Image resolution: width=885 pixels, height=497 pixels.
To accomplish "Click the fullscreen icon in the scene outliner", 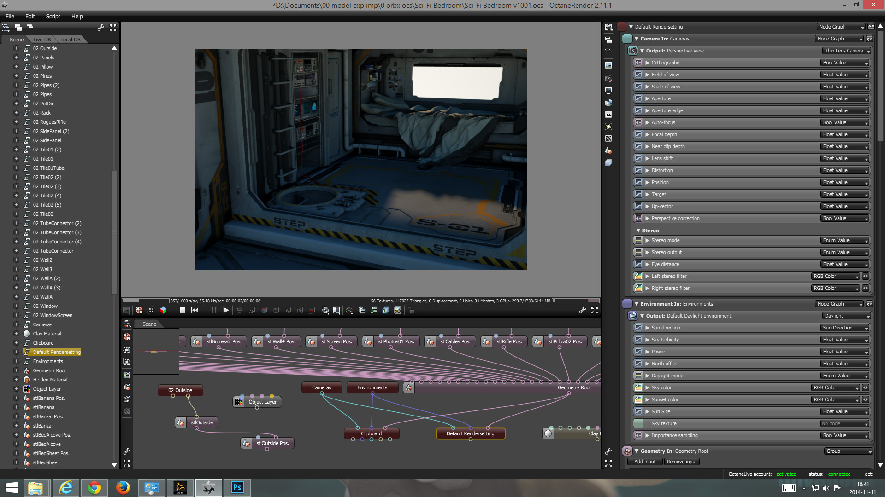I will point(113,28).
